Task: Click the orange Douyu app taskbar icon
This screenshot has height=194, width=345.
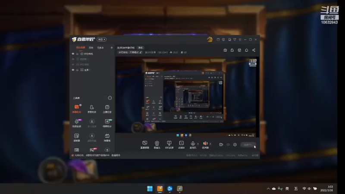Action: (160, 189)
